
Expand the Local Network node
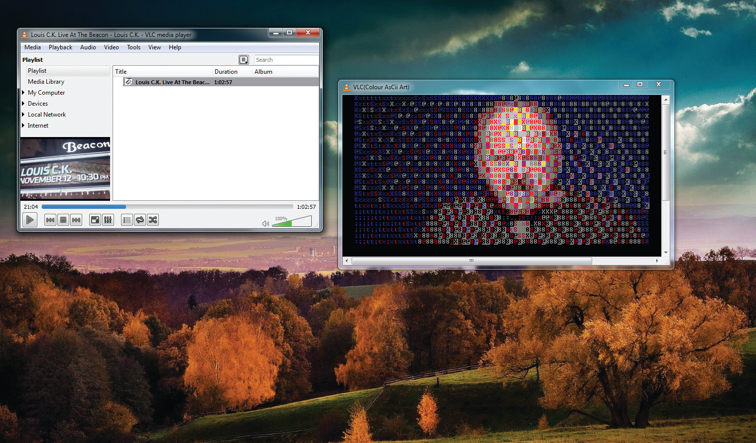(x=23, y=115)
